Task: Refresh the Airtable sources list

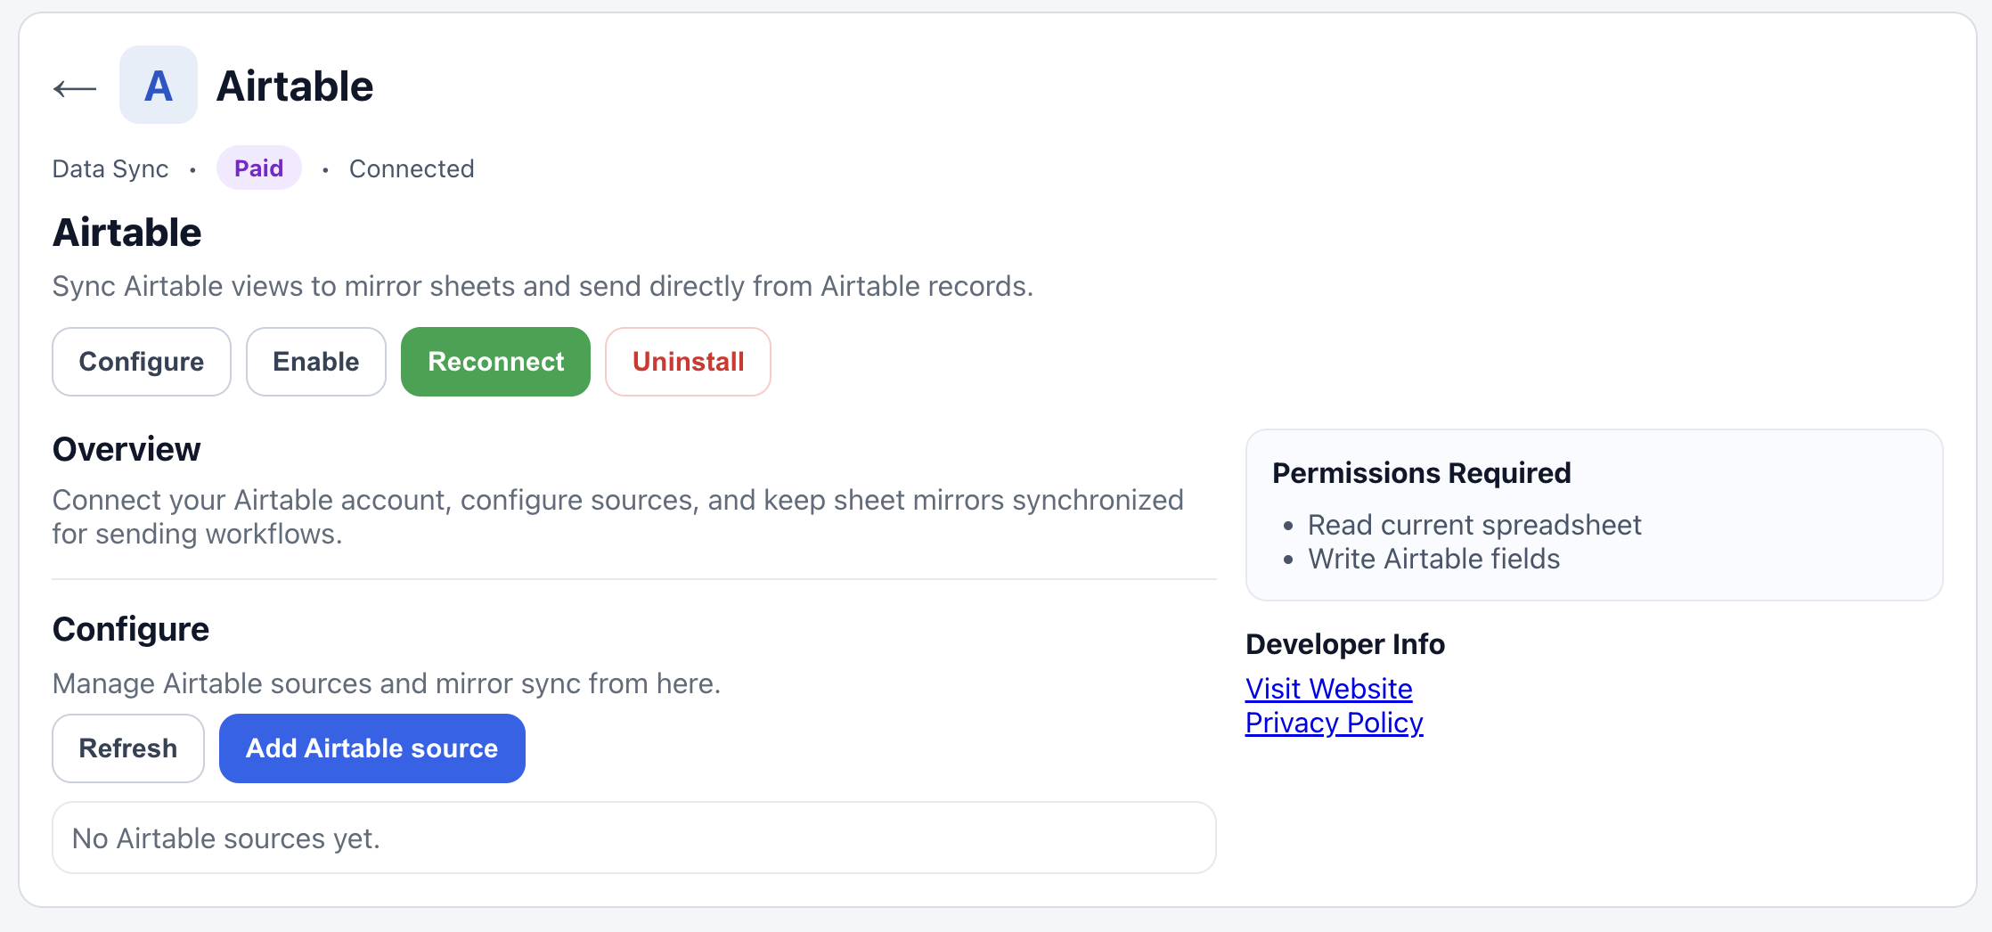Action: [x=128, y=748]
